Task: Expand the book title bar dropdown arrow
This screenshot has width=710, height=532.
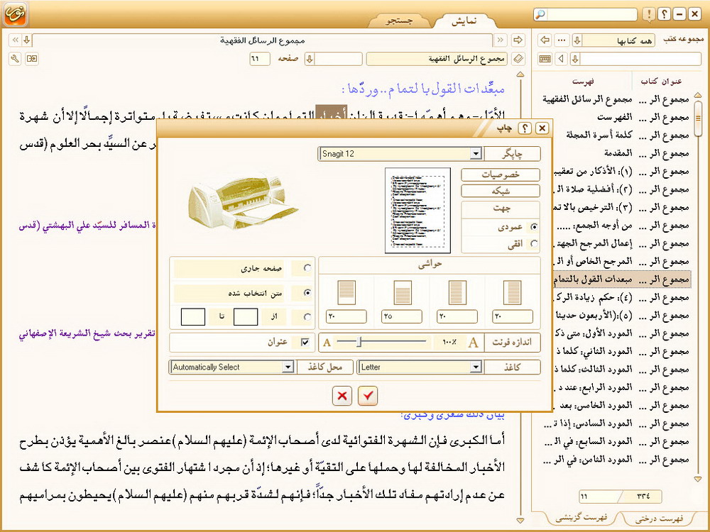Action: click(27, 40)
